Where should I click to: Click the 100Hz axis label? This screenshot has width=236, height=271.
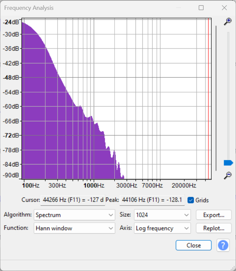pyautogui.click(x=31, y=185)
